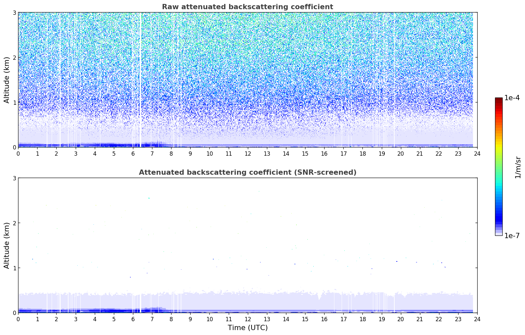This screenshot has height=335, width=525.
Task: Click the "1/m/sr" colorbar unit label
Action: pyautogui.click(x=518, y=167)
